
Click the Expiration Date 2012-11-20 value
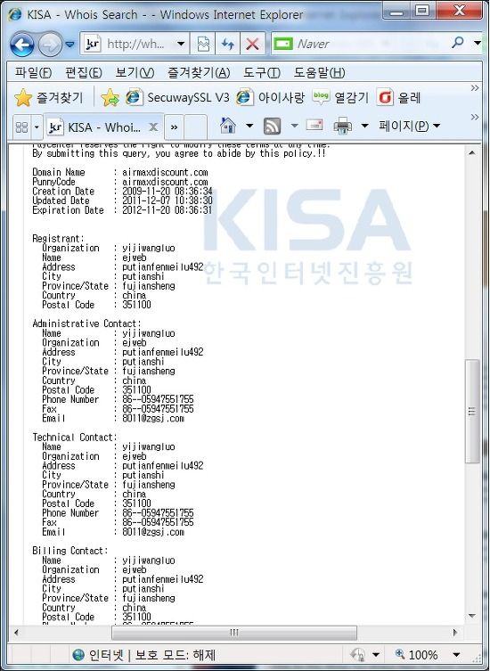(x=167, y=210)
